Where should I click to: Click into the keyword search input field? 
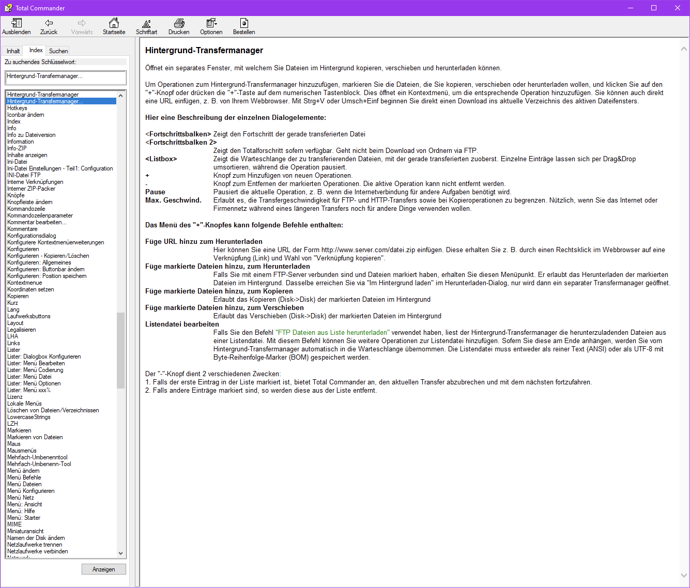66,78
